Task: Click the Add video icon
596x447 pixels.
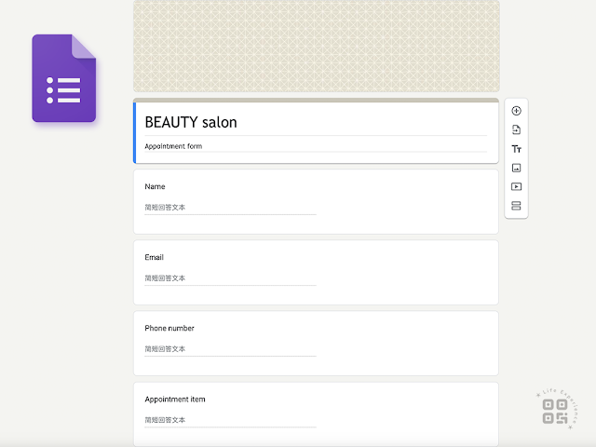Action: 516,186
